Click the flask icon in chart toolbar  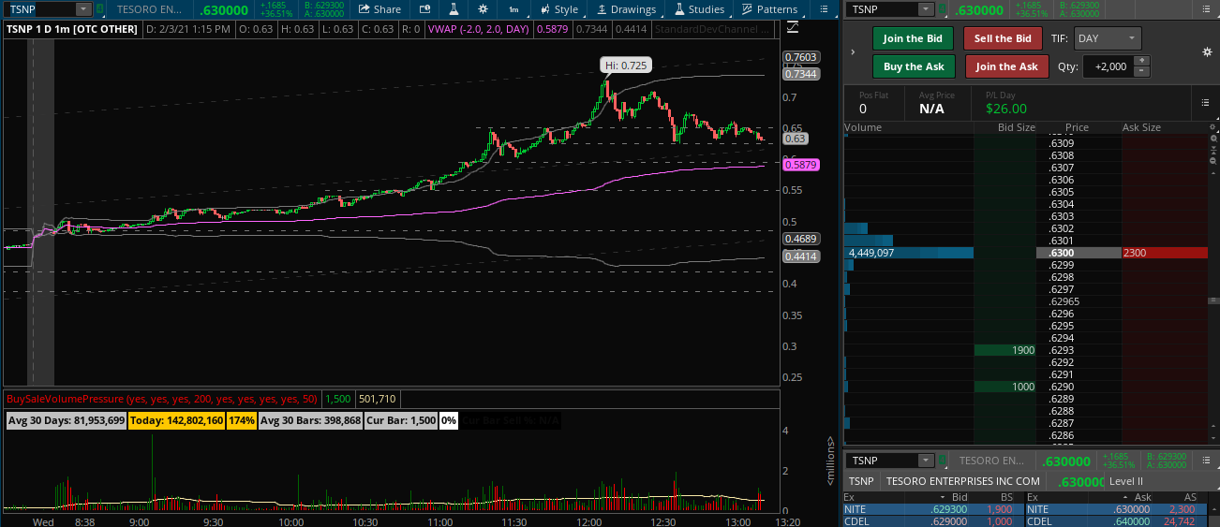[x=454, y=9]
